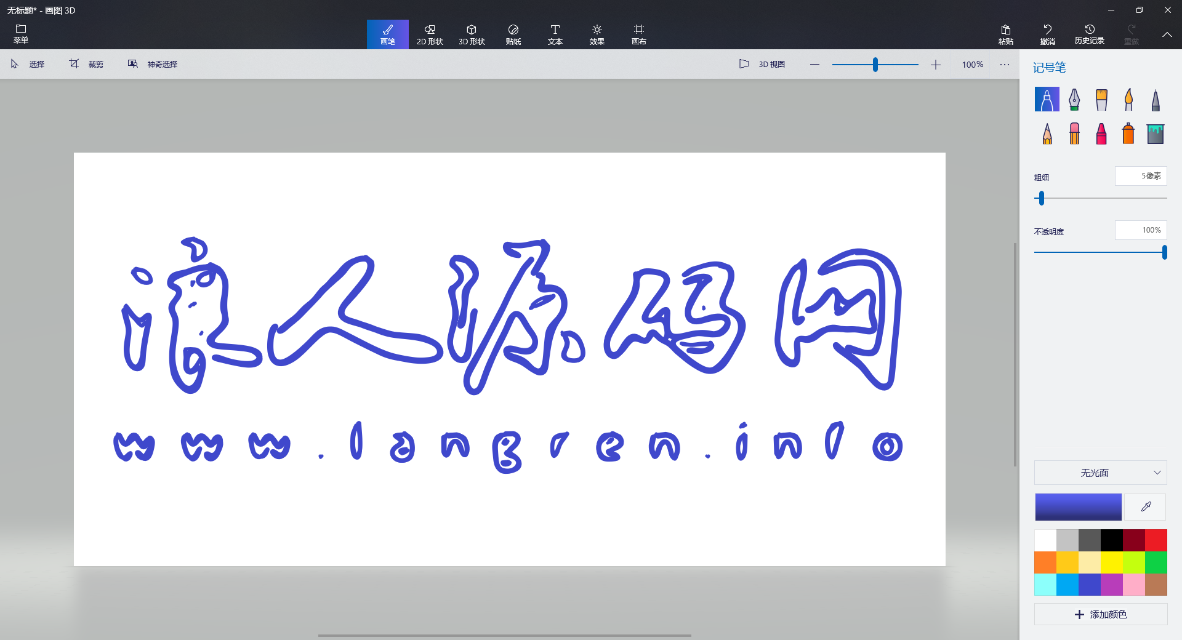
Task: Collapse the top ribbon with chevron
Action: 1167,34
